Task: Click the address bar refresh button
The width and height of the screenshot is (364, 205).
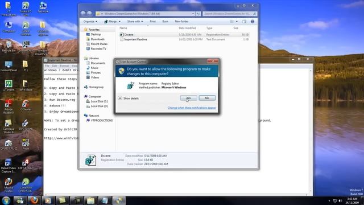Action: pos(198,14)
